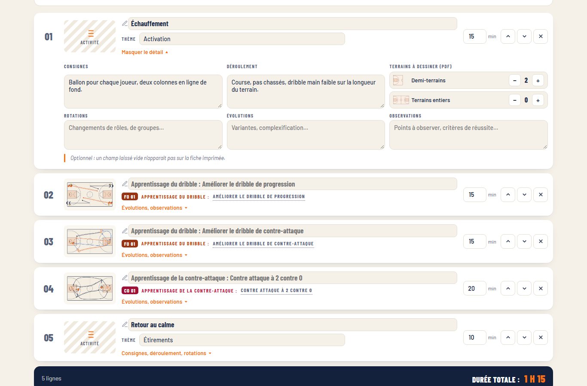Decrease the Demi-terrains count
The height and width of the screenshot is (386, 587).
(515, 80)
